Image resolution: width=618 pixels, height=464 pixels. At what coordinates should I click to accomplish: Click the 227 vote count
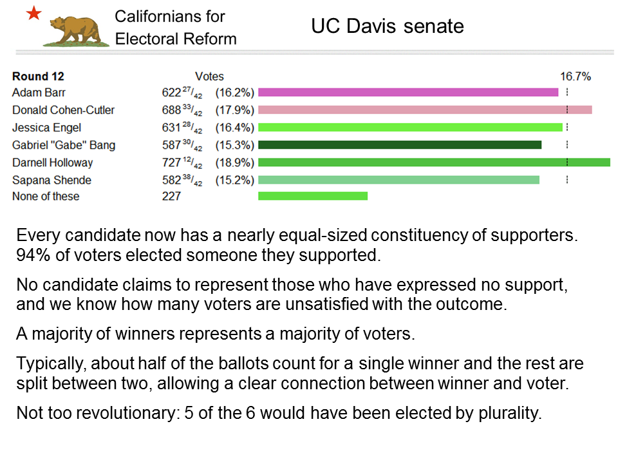pos(171,196)
